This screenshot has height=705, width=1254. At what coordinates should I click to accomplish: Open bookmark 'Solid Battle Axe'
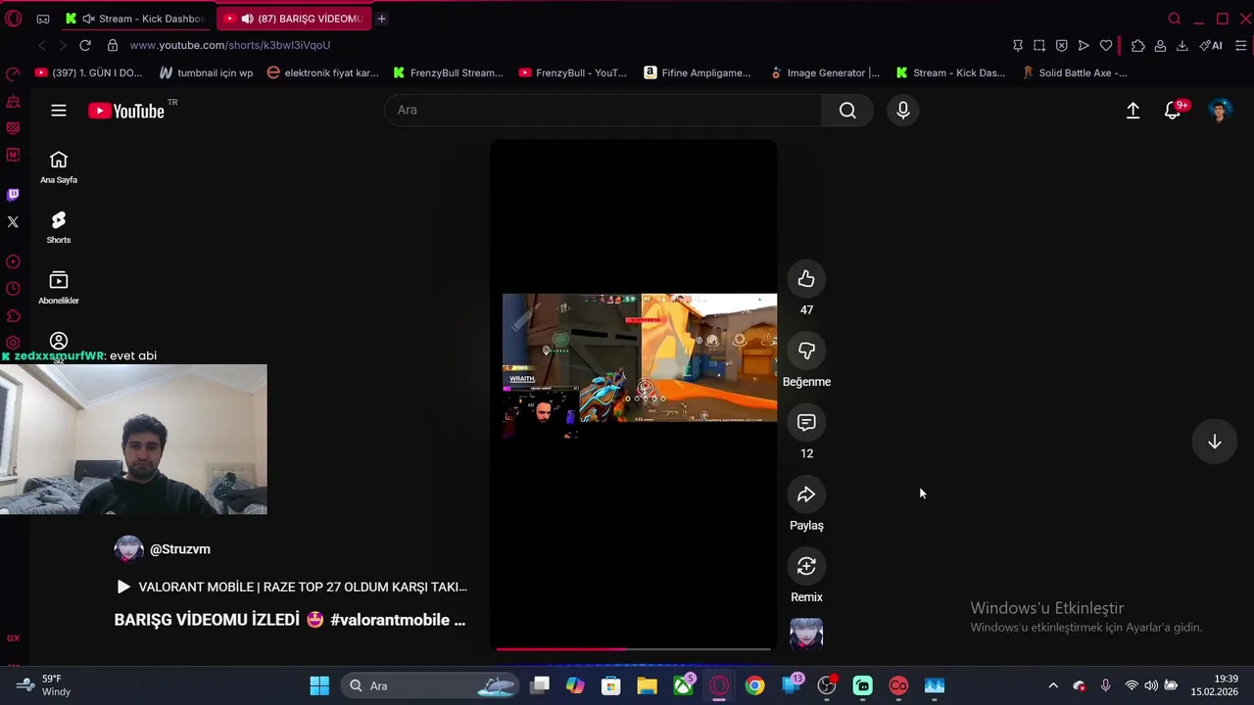(x=1074, y=72)
